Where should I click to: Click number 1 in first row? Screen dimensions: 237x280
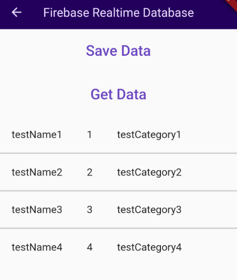pos(90,135)
